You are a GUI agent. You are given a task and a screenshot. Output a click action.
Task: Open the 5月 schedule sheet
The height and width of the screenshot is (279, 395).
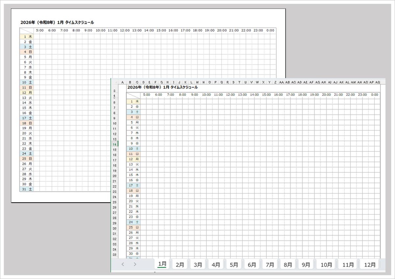click(234, 264)
